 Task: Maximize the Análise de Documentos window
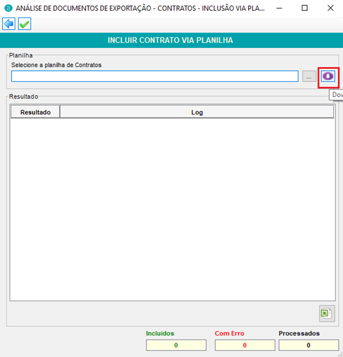(x=304, y=8)
